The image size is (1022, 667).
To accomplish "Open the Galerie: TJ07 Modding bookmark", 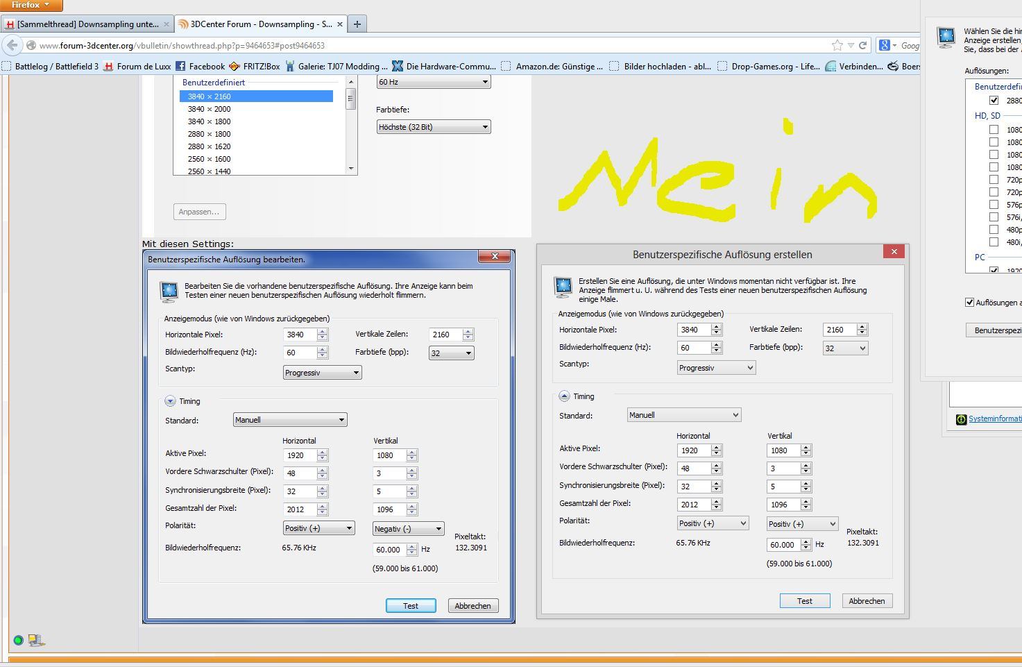I will click(x=337, y=66).
